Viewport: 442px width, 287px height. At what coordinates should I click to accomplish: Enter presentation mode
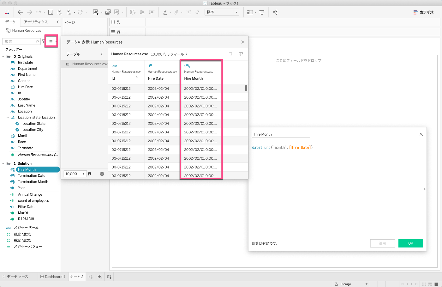click(x=262, y=12)
